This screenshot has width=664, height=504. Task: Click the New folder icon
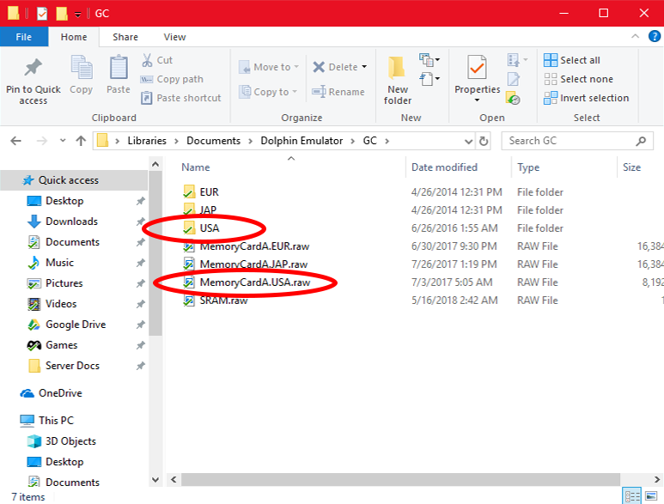398,69
